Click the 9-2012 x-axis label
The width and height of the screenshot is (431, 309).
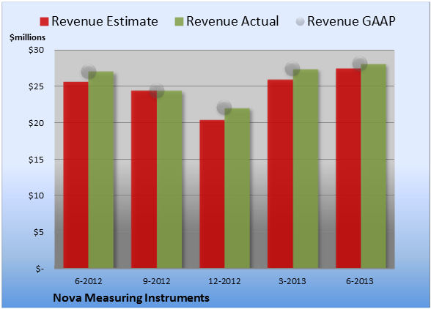[x=156, y=281]
